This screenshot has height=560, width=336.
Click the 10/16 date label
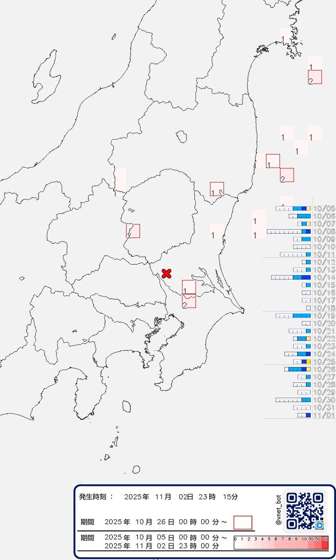click(x=324, y=292)
